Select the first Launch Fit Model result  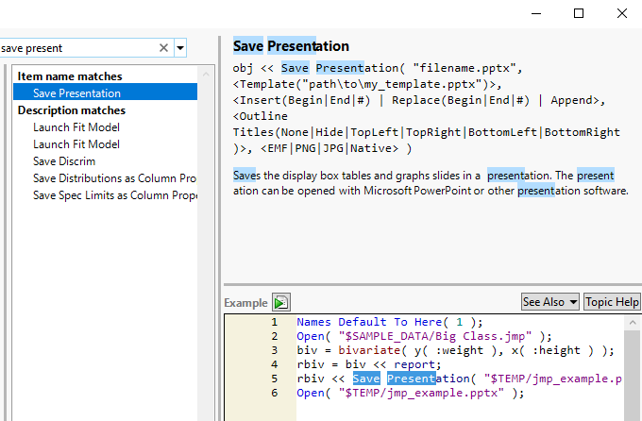pos(76,127)
